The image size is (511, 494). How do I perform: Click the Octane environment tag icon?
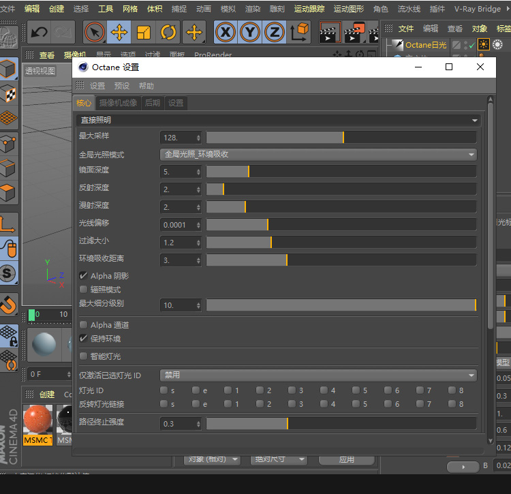click(497, 44)
